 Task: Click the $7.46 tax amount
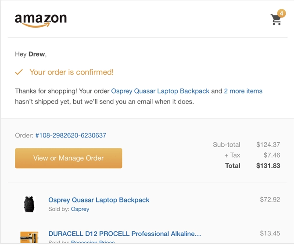[x=272, y=155]
